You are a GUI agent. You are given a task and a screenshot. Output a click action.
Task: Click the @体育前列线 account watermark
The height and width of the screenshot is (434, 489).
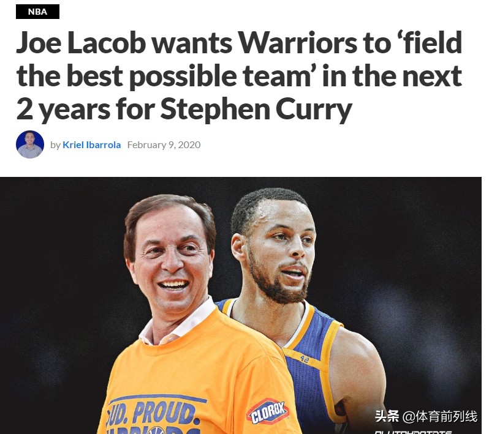click(x=440, y=416)
